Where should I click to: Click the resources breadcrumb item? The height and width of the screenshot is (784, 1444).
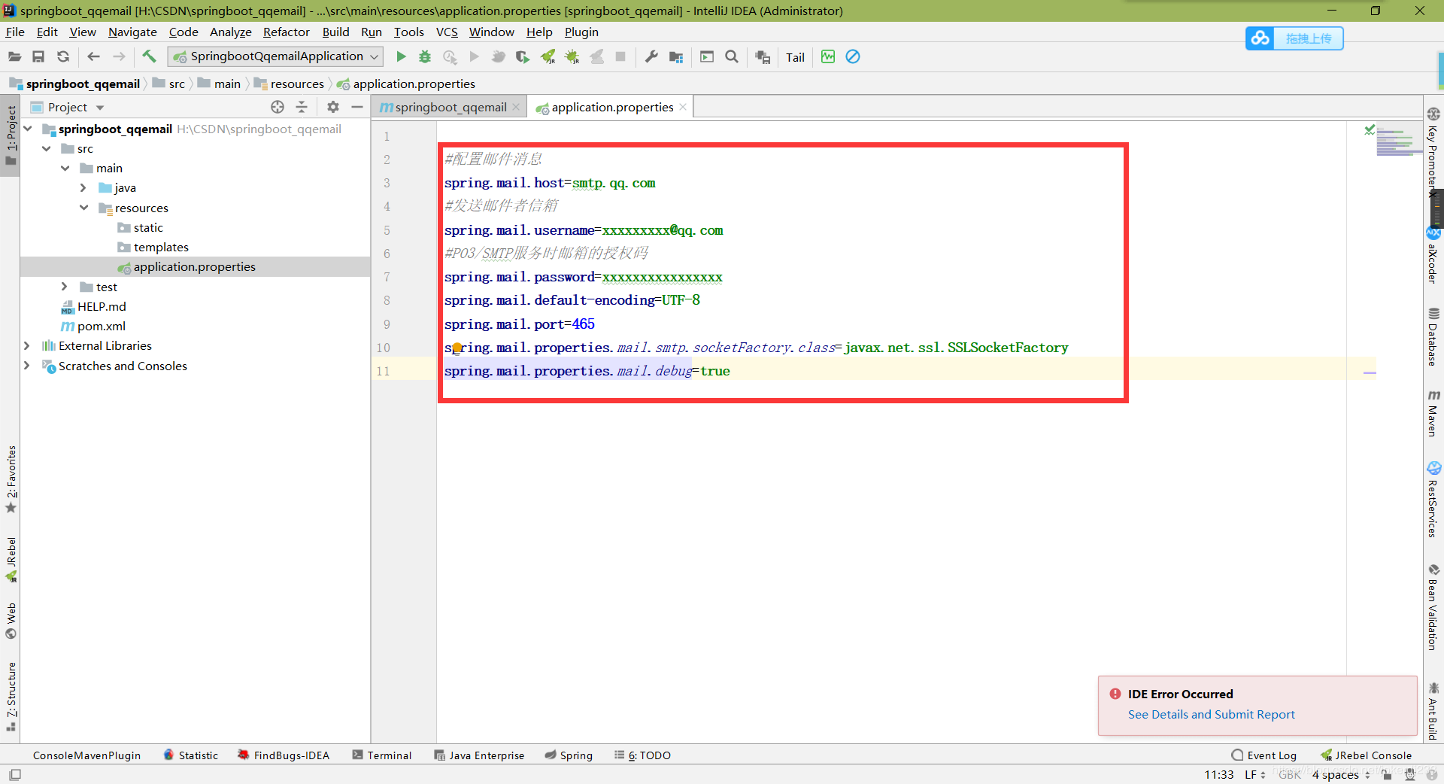(290, 84)
